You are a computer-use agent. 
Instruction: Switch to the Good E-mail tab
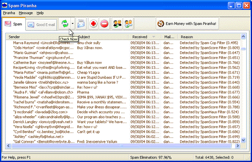[41, 25]
